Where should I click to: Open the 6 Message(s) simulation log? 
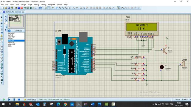click(x=30, y=100)
